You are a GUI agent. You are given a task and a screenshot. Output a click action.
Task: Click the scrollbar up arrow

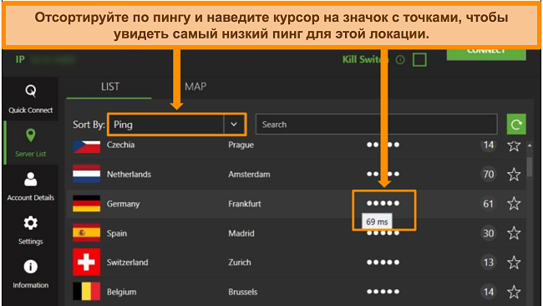530,145
